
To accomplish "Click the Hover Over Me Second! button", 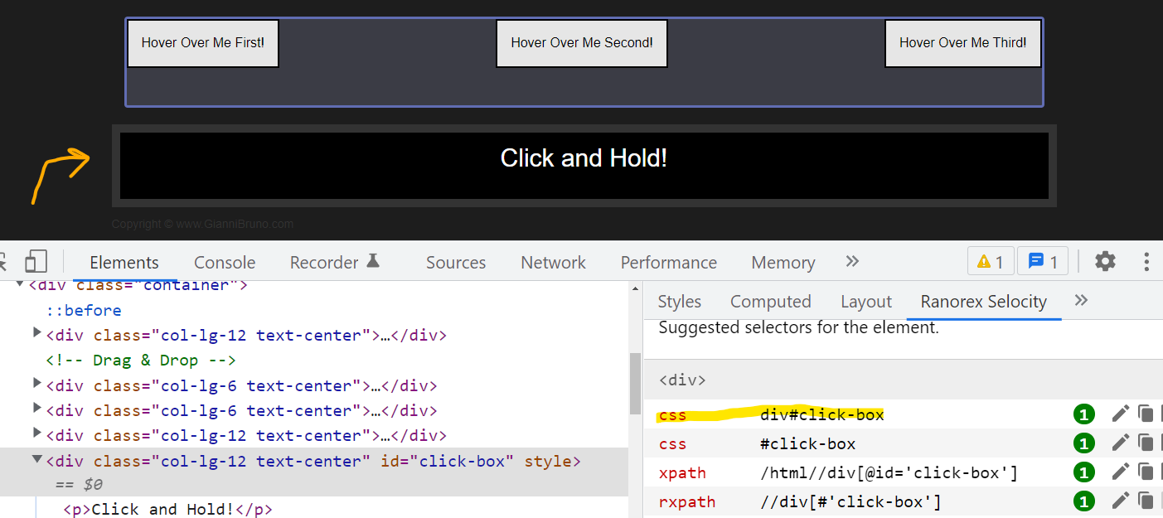I will 582,43.
